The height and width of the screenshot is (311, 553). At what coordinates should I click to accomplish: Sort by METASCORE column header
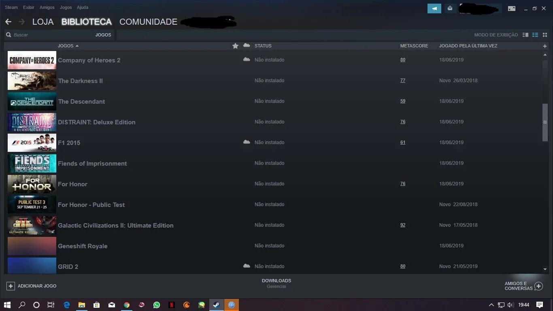click(x=414, y=46)
